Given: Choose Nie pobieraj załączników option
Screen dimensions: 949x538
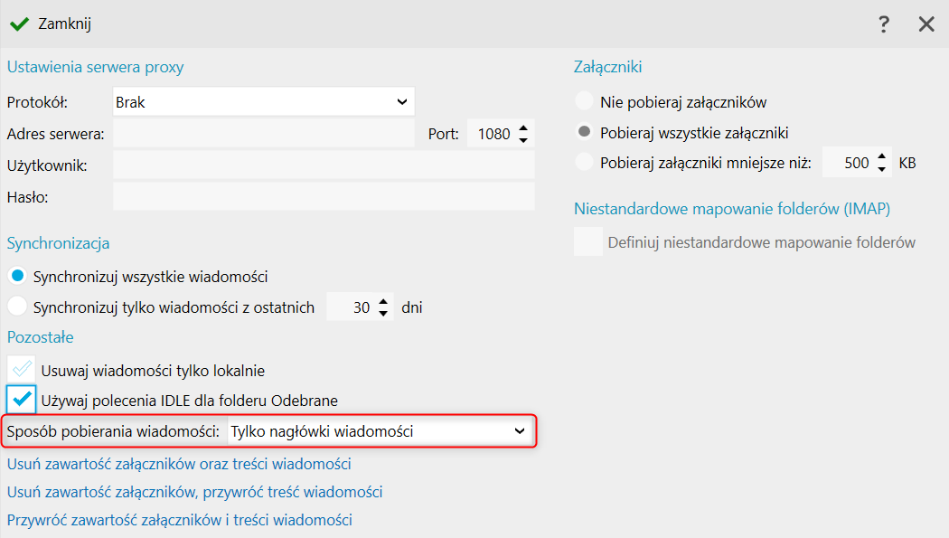Looking at the screenshot, I should 585,102.
